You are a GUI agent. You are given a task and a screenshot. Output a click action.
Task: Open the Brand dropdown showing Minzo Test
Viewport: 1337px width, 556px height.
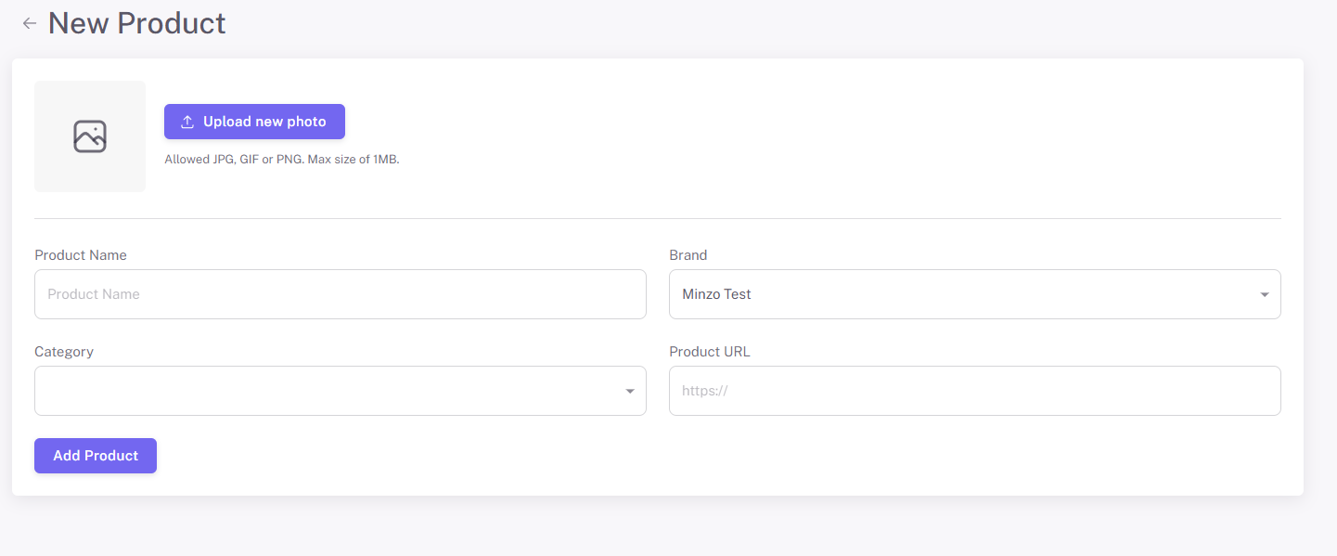(x=974, y=294)
